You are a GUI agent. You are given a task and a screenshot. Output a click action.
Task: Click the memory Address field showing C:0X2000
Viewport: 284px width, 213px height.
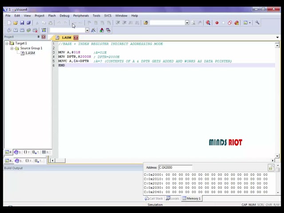click(x=175, y=168)
